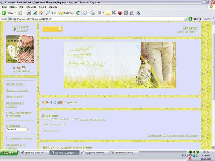Open the Поиск search toolbar button
This screenshot has width=215, height=161.
(x=51, y=13)
